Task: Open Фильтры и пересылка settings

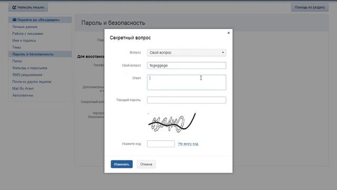Action: point(29,68)
